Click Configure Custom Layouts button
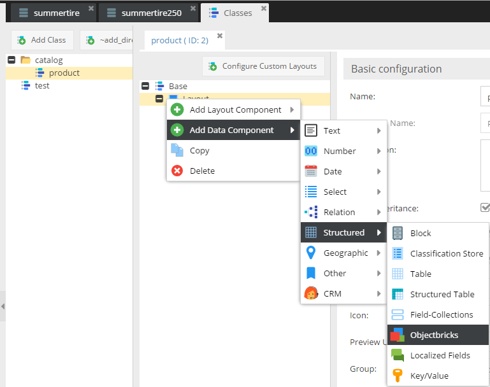490x387 pixels. tap(263, 66)
